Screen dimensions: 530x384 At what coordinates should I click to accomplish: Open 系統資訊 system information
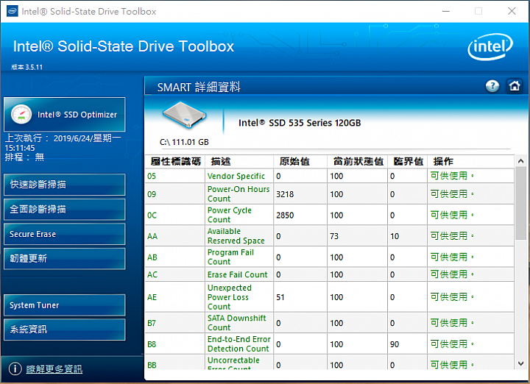pyautogui.click(x=65, y=330)
